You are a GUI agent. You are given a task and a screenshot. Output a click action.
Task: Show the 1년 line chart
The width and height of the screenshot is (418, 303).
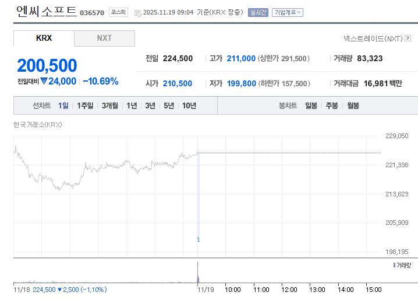(132, 105)
